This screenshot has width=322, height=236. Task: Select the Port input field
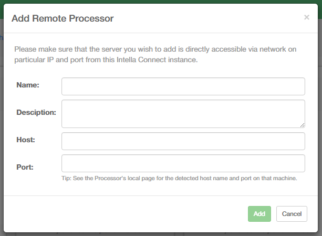tap(183, 163)
